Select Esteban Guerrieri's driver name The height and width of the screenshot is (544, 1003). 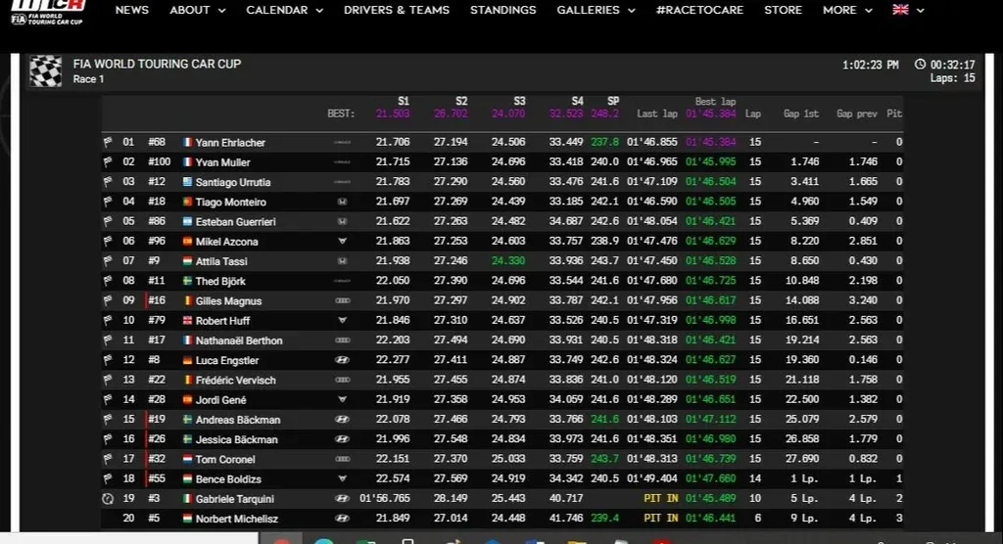click(234, 222)
